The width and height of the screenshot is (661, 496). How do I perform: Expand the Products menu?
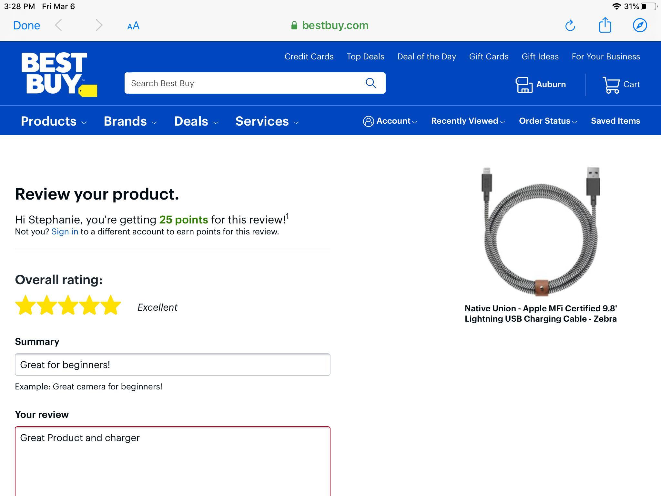tap(48, 121)
